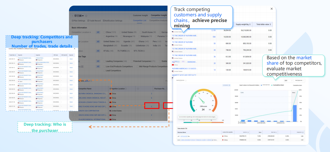Click first Detail link in trade table
Screen dimensions: 330x152
click(x=71, y=59)
